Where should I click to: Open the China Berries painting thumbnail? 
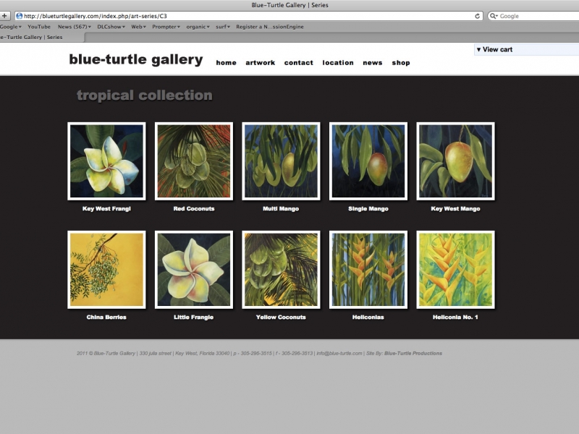106,270
